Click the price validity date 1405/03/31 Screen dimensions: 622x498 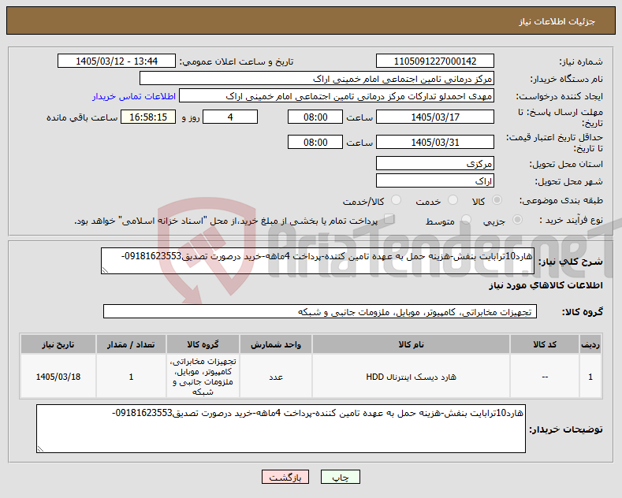[434, 142]
